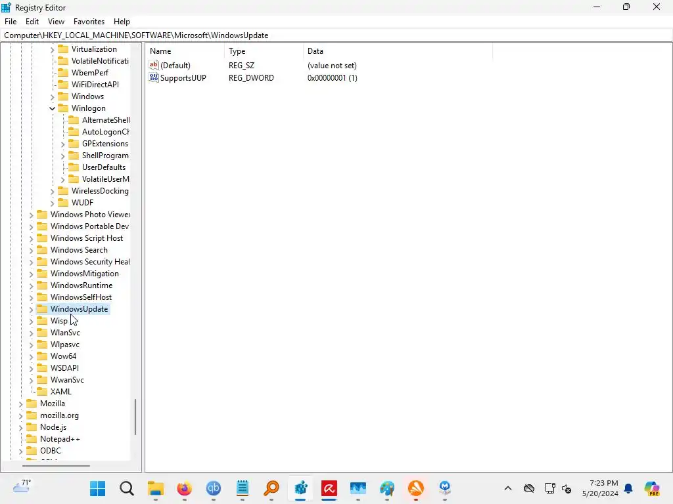Select the Wlpasvc key

click(65, 345)
